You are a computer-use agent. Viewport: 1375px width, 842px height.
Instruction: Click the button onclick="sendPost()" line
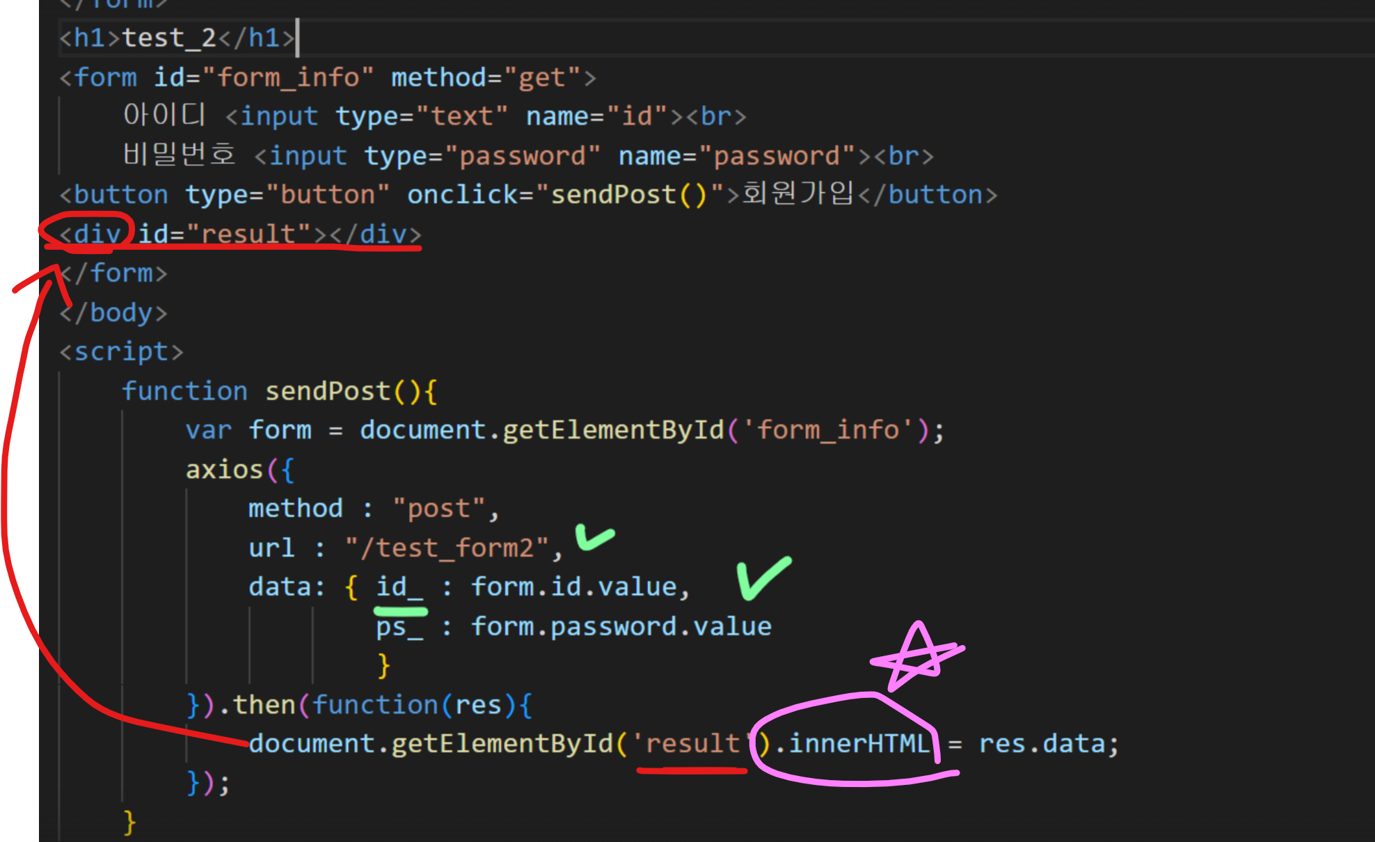(528, 194)
